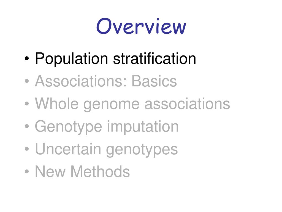Click the bullet dot before Associations: Basics
The height and width of the screenshot is (212, 282).
(27, 81)
